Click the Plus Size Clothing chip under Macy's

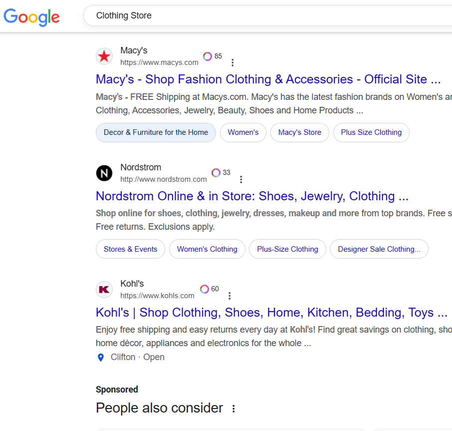pos(371,132)
